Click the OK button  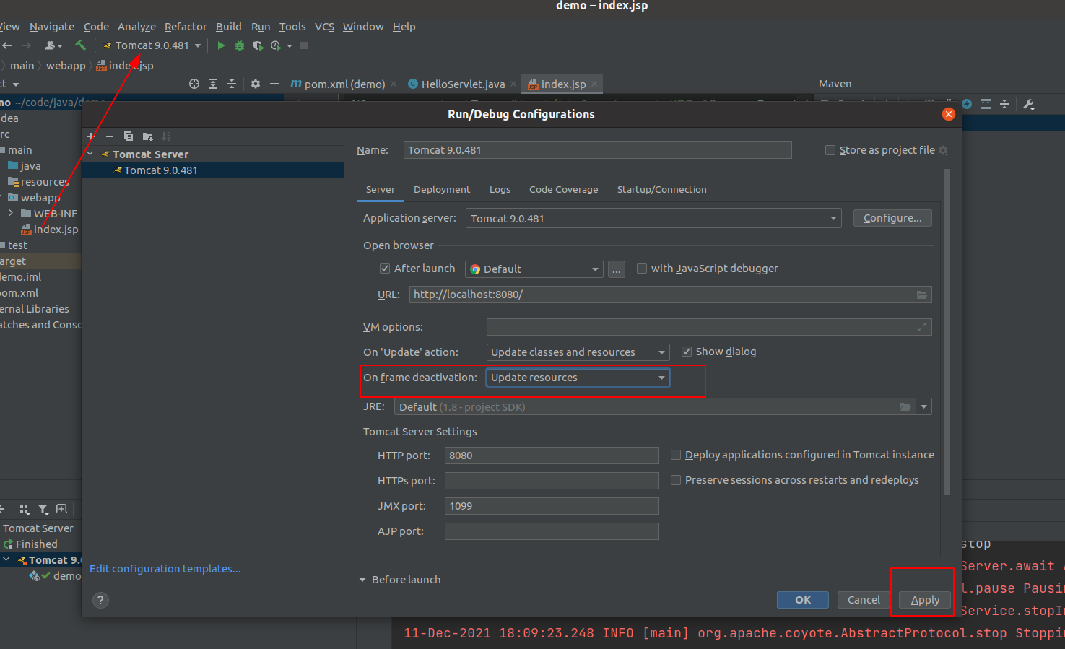(x=803, y=600)
